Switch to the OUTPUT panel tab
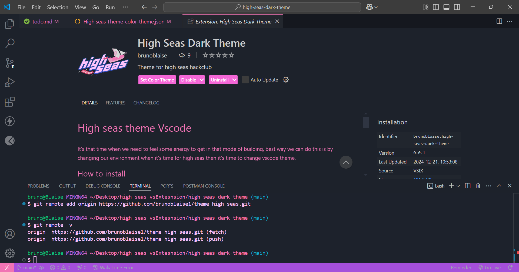Image resolution: width=519 pixels, height=272 pixels. (x=67, y=186)
